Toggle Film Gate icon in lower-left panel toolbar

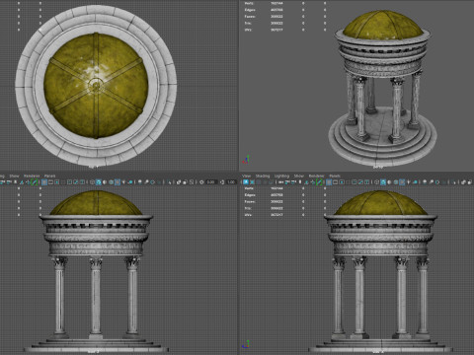(x=50, y=181)
